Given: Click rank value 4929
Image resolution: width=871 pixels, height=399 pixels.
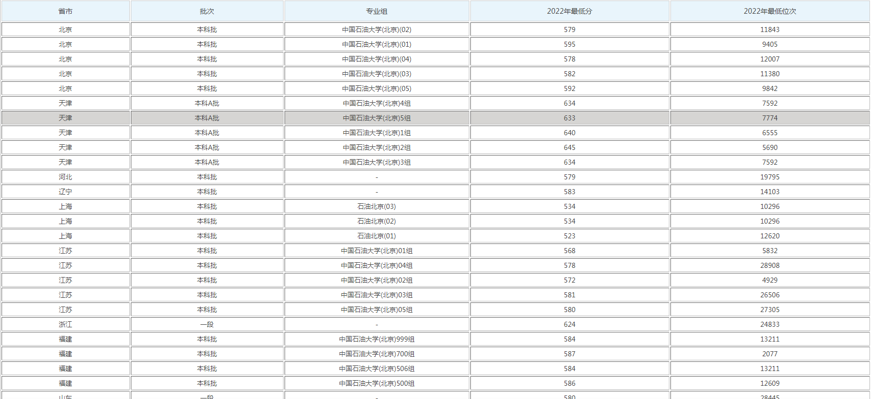Looking at the screenshot, I should tap(770, 280).
